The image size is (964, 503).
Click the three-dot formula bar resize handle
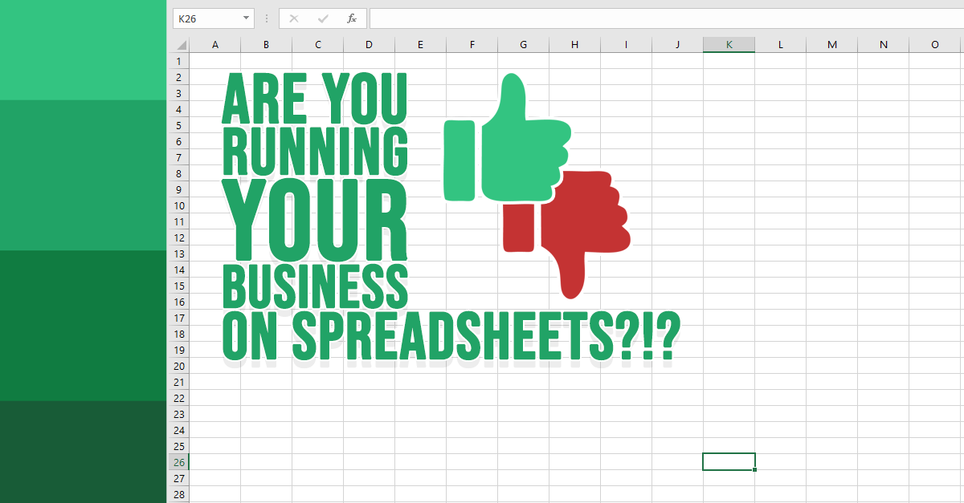point(267,18)
